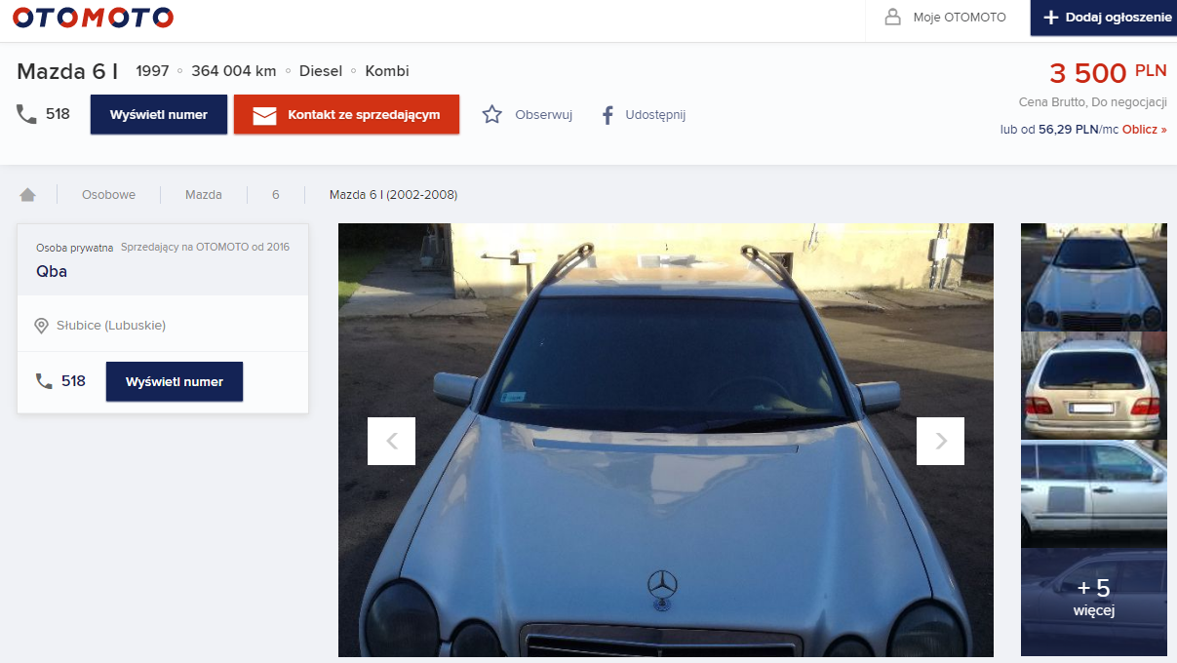Open the seller profile Qba
The image size is (1177, 663).
point(52,272)
